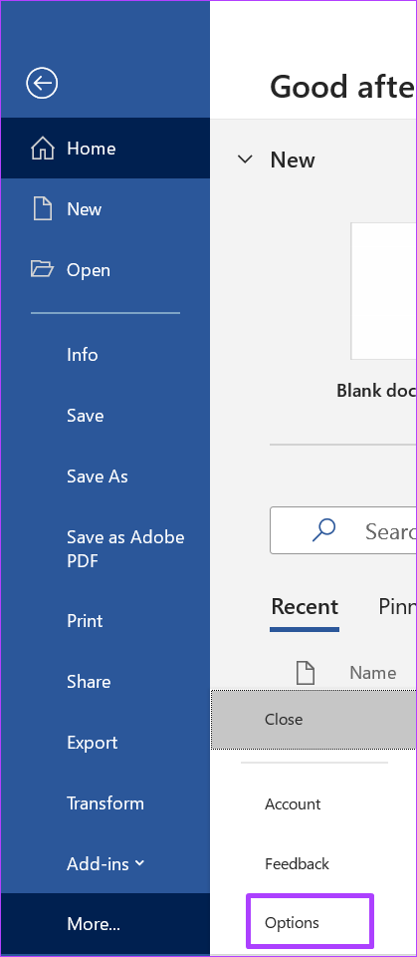
Task: Open the Save as Adobe PDF page
Action: (125, 548)
